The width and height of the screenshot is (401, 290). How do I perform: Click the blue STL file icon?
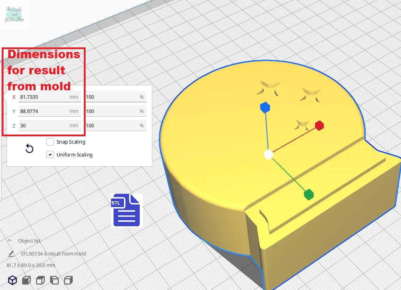pos(126,211)
